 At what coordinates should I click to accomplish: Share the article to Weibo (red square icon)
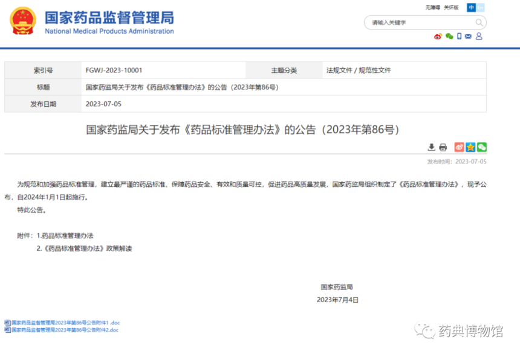(460, 147)
